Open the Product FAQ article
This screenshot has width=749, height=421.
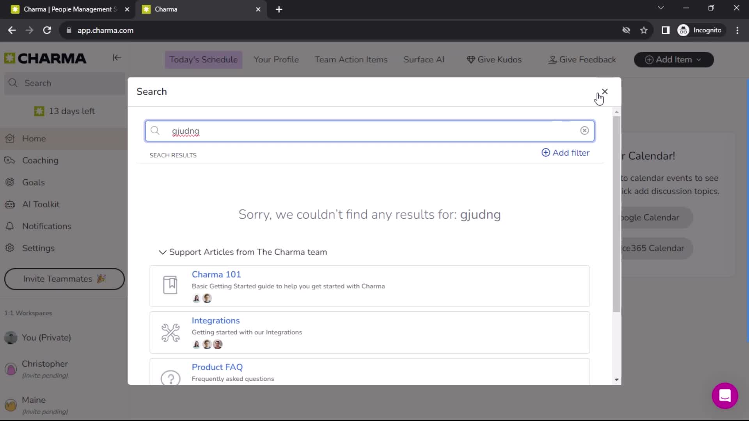click(217, 367)
